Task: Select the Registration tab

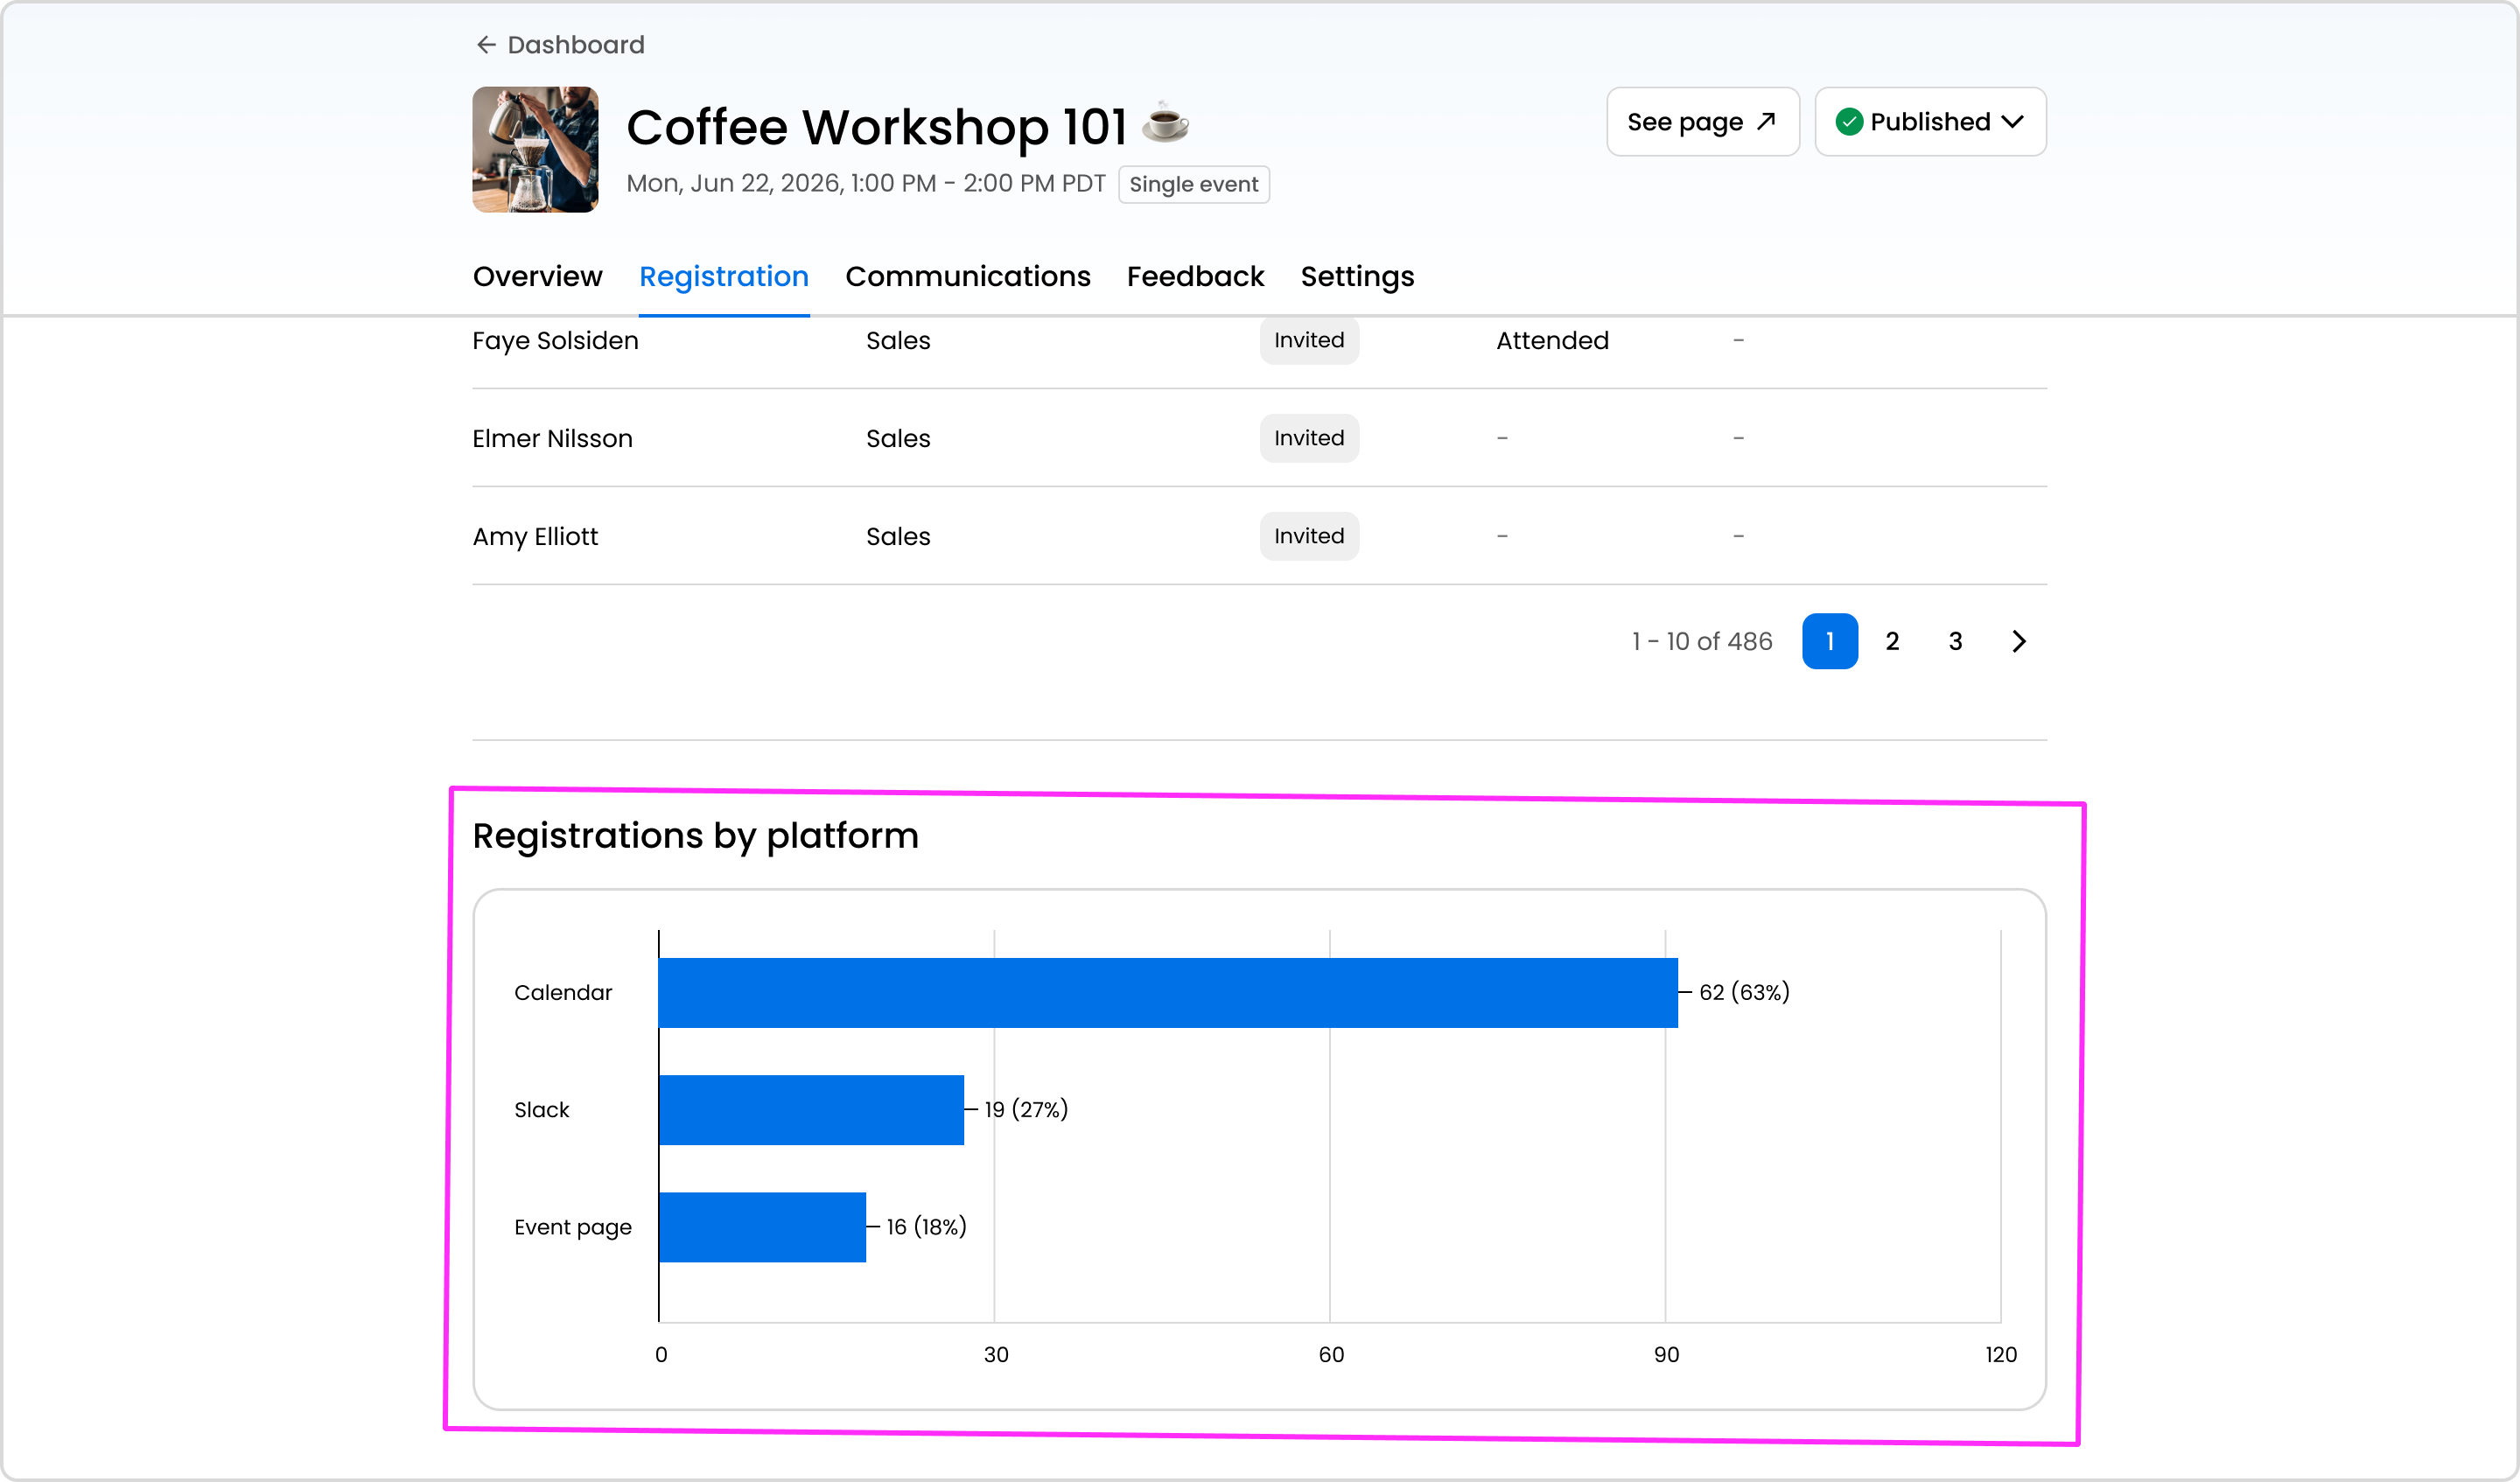Action: pos(723,276)
